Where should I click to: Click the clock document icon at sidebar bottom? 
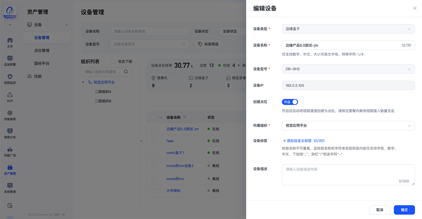(x=10, y=206)
